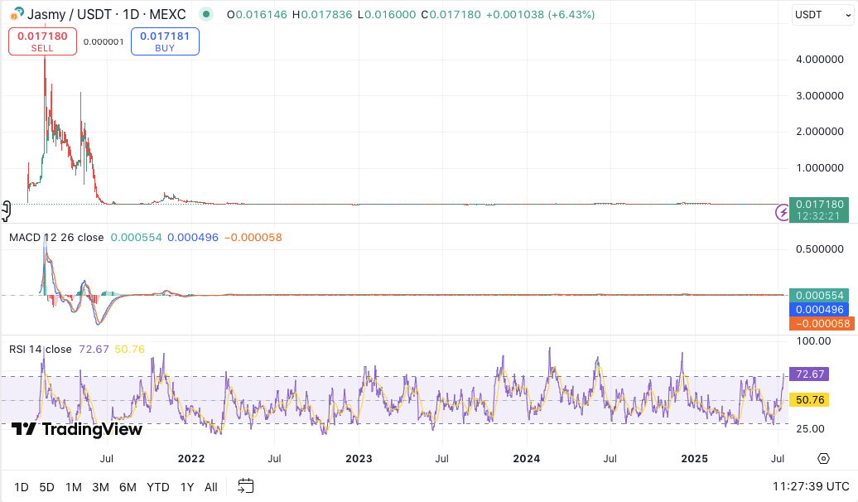Click the green market status dot
Viewport: 858px width, 502px height.
(x=205, y=14)
